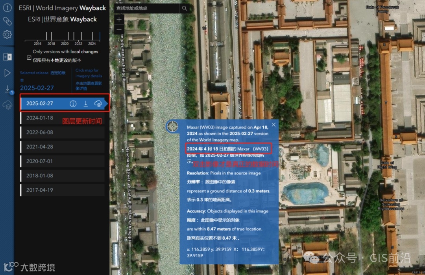Close the imagery details popup
425x275 pixels.
coord(274,125)
